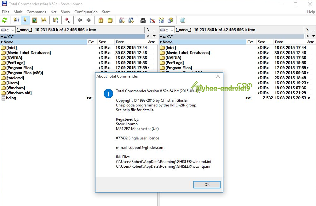This screenshot has height=206, width=316.
Task: Sort left panel by Size column header
Action: pyautogui.click(x=106, y=42)
